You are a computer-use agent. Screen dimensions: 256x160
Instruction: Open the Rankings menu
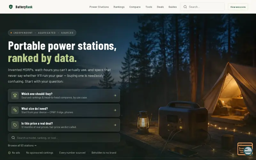[119, 7]
